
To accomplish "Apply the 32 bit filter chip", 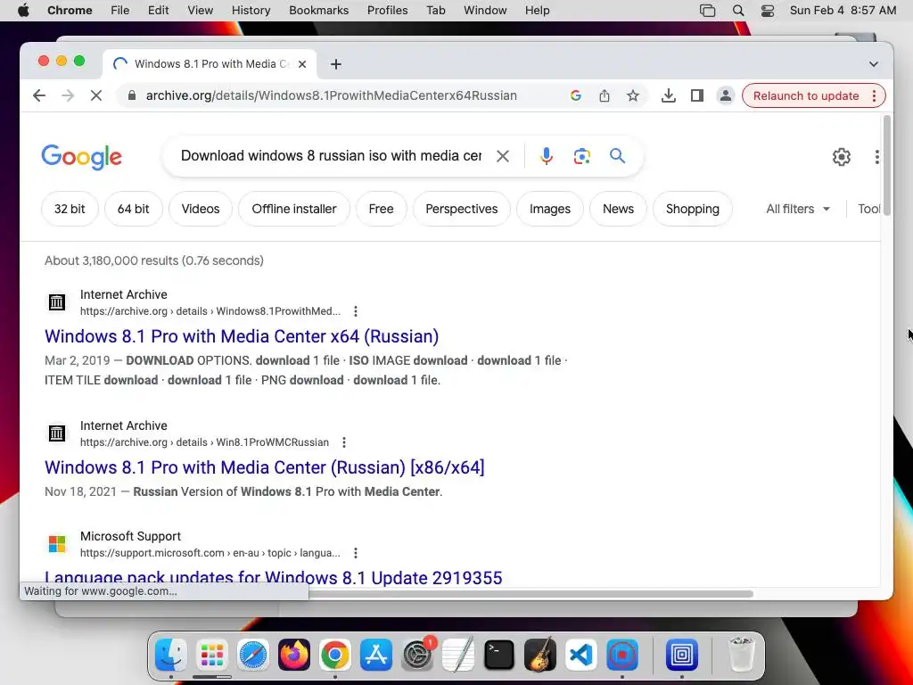I will pyautogui.click(x=70, y=209).
